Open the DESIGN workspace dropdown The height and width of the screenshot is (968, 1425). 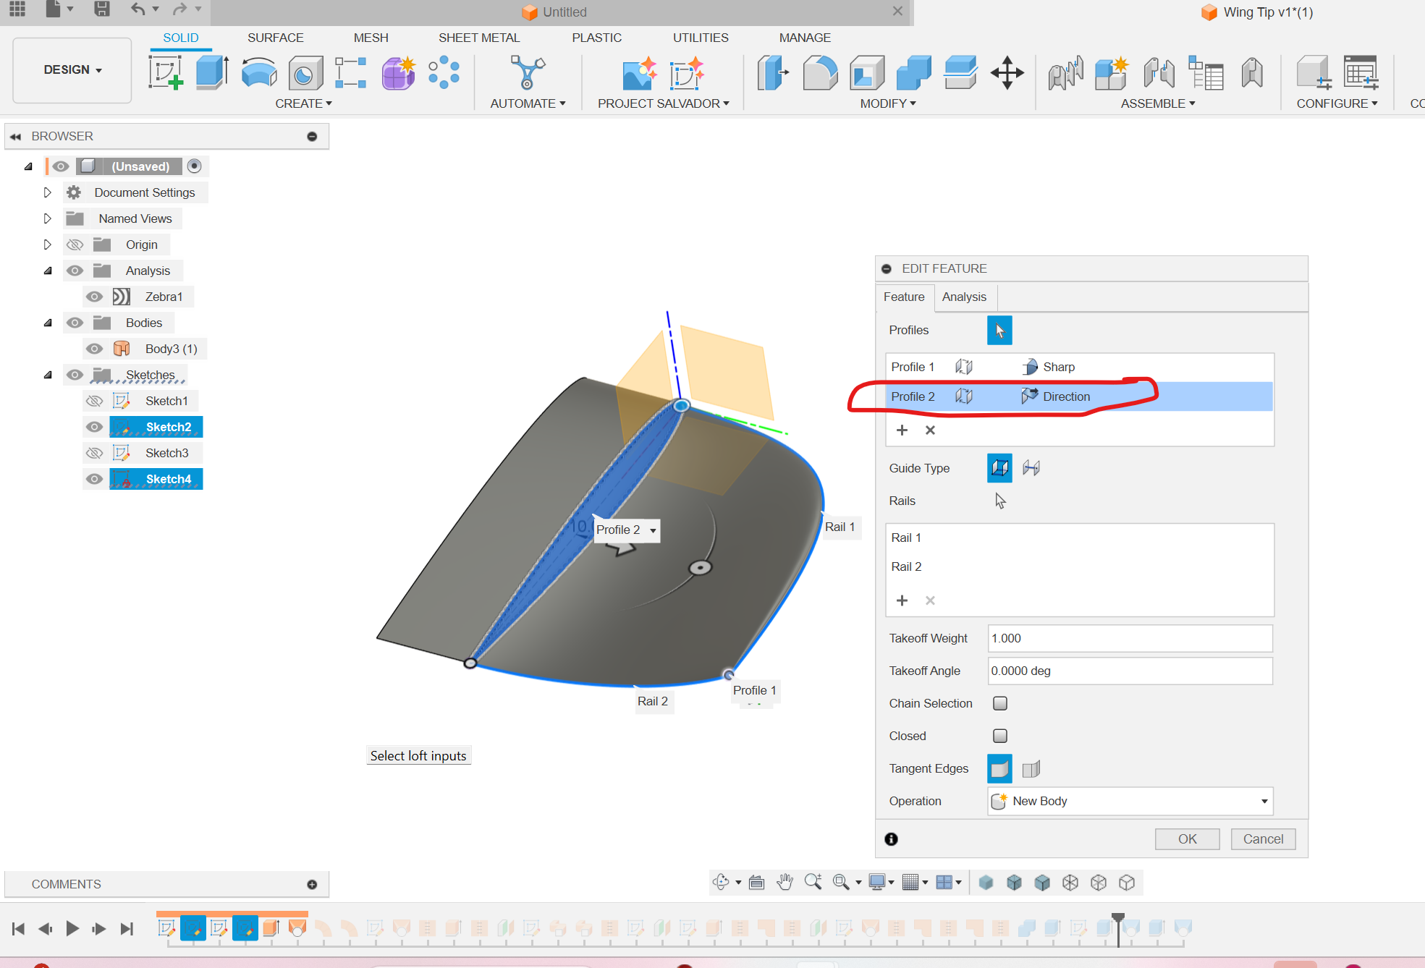(x=72, y=69)
